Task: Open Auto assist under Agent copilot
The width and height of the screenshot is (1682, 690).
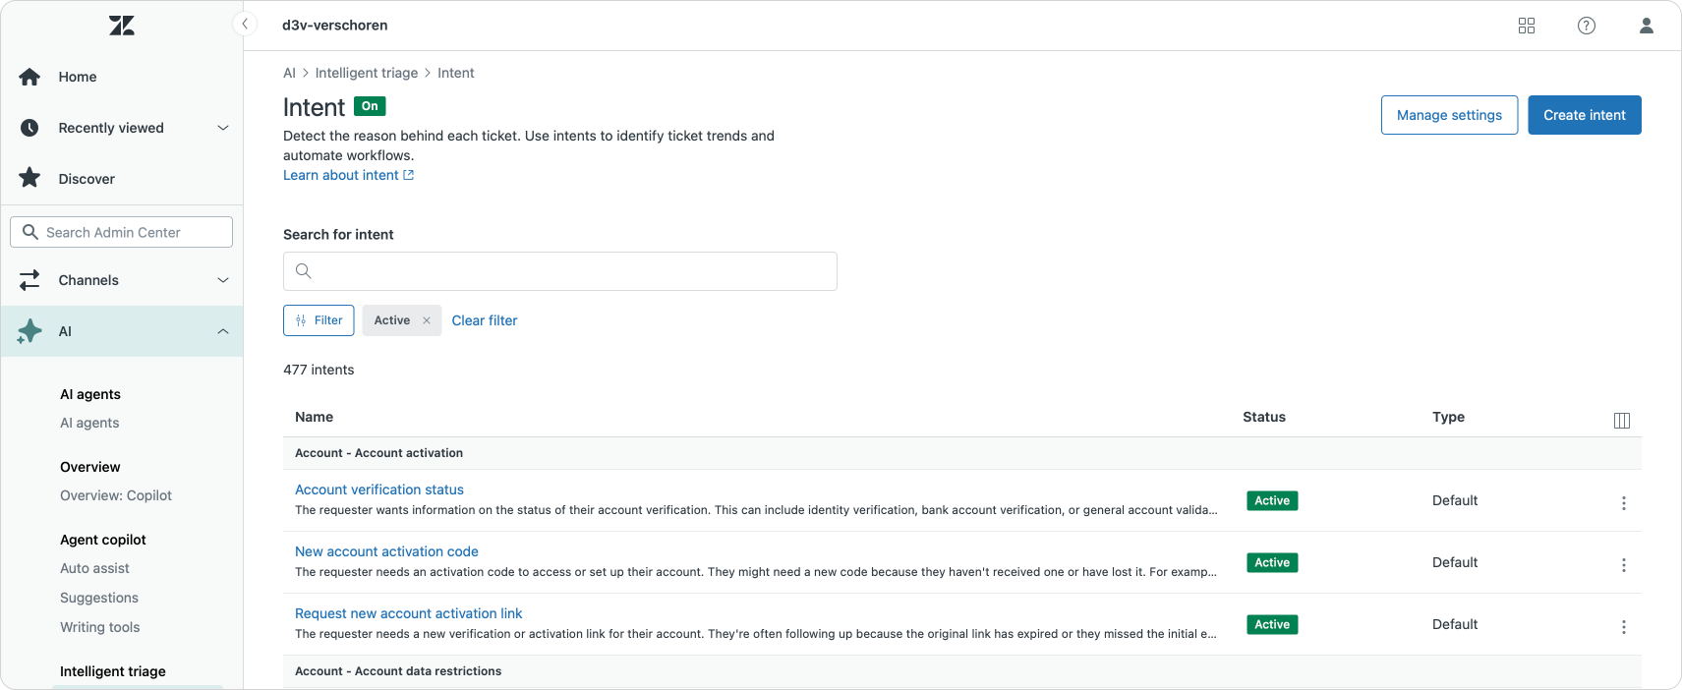Action: tap(94, 568)
